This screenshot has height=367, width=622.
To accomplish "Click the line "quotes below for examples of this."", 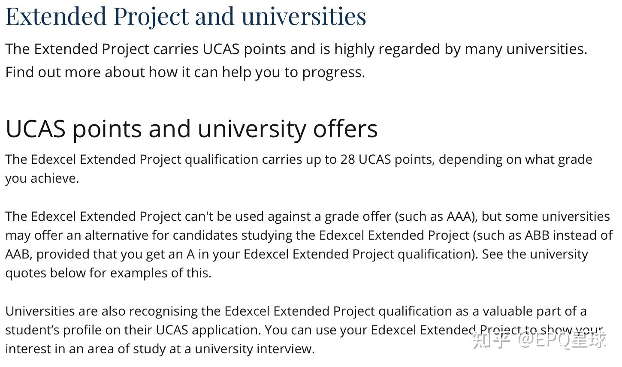I will (108, 273).
